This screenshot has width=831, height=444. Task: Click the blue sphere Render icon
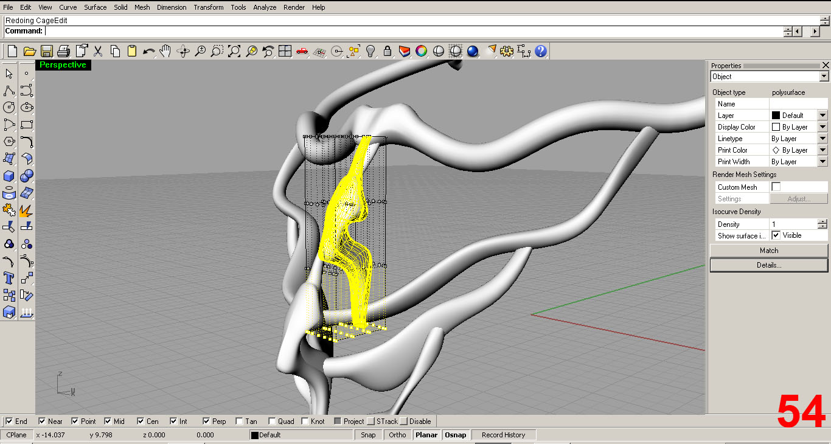click(473, 51)
